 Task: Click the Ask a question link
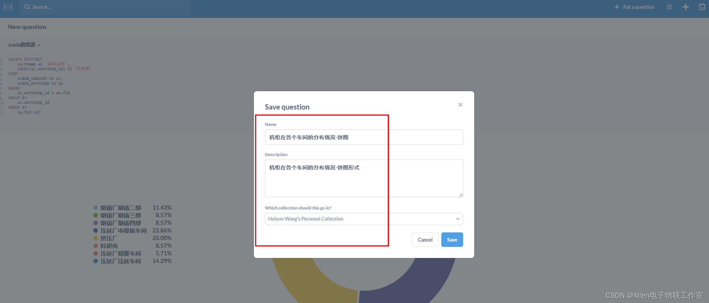[x=634, y=7]
